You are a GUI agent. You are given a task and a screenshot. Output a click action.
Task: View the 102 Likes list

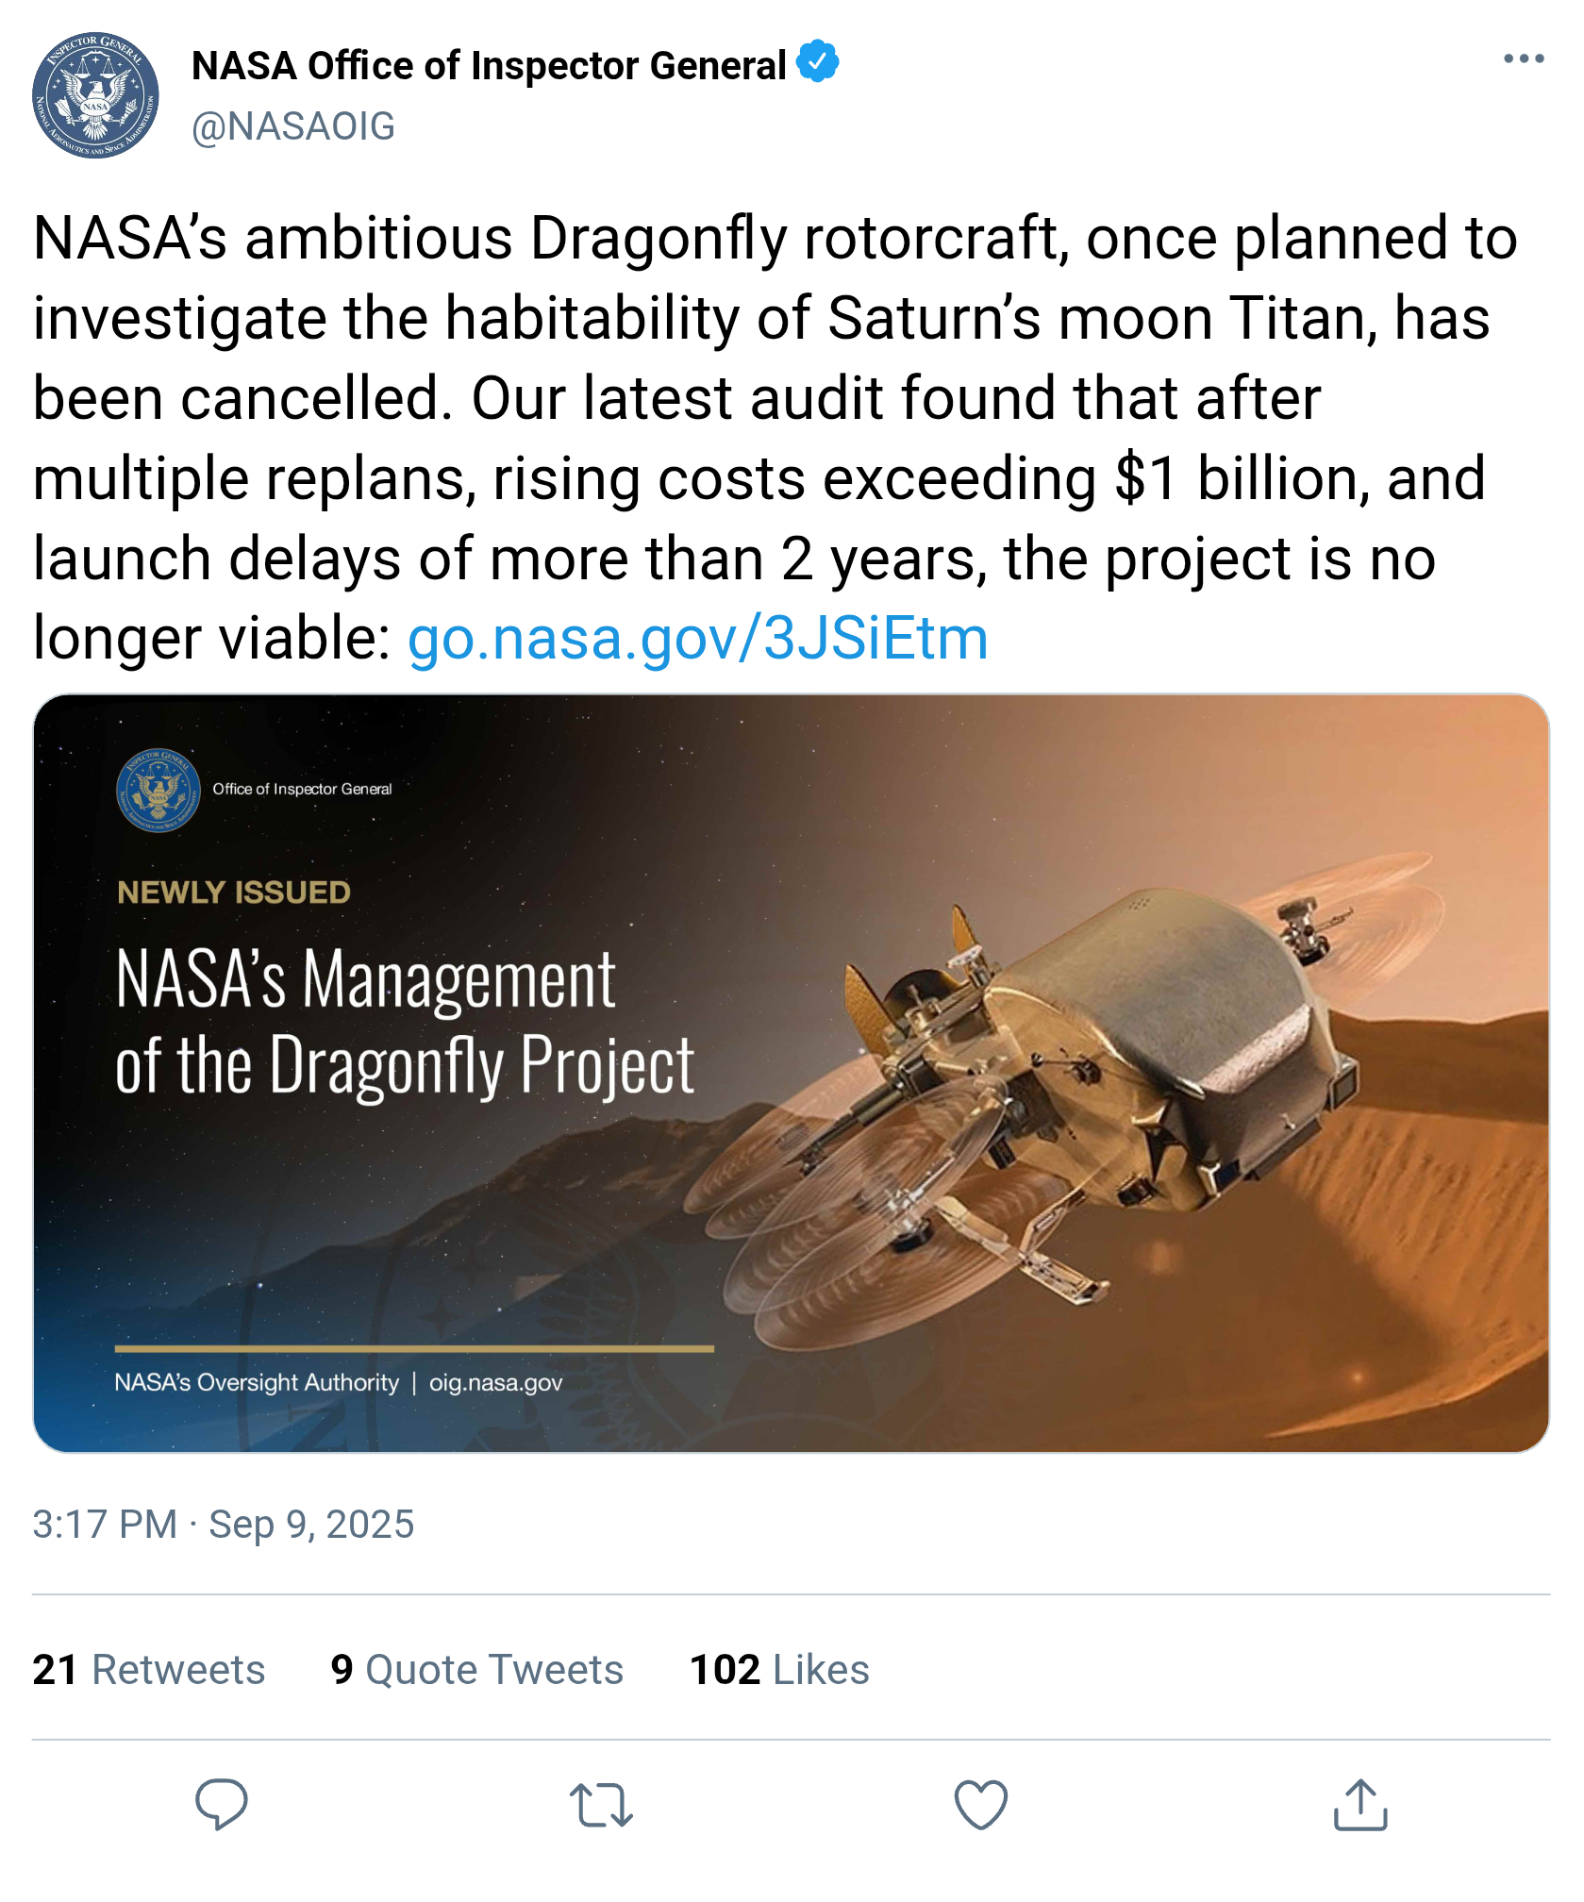pos(779,1669)
